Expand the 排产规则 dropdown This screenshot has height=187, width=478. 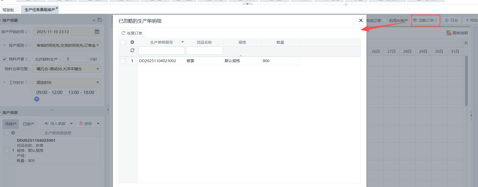tap(97, 45)
